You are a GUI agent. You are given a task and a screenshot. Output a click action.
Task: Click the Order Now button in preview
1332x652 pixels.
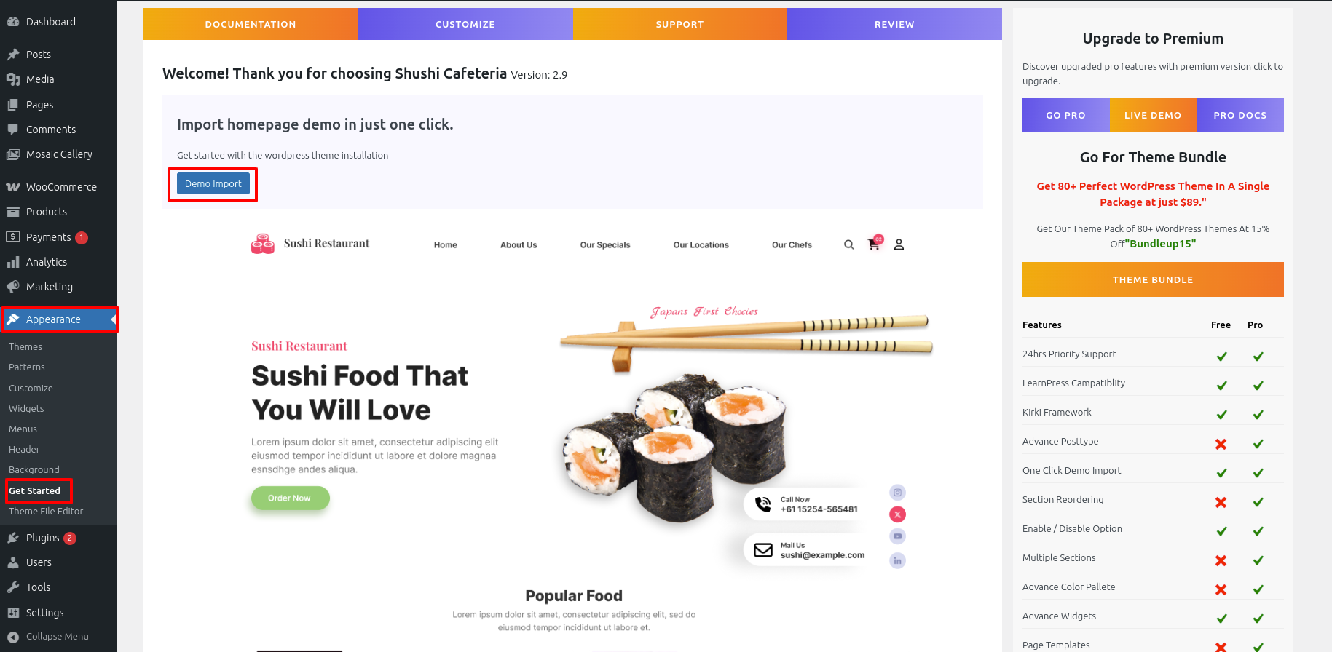(x=290, y=498)
